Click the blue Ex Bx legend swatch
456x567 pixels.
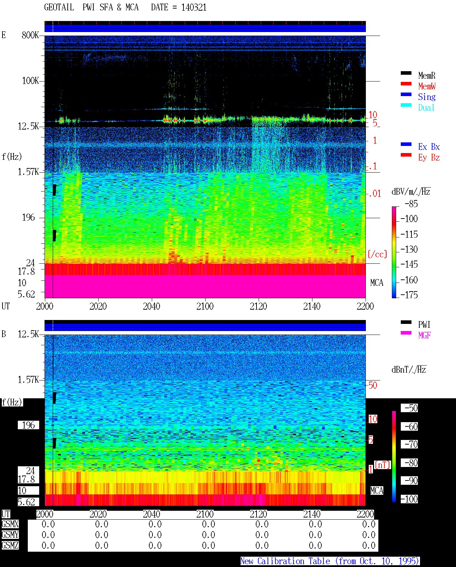tap(406, 144)
